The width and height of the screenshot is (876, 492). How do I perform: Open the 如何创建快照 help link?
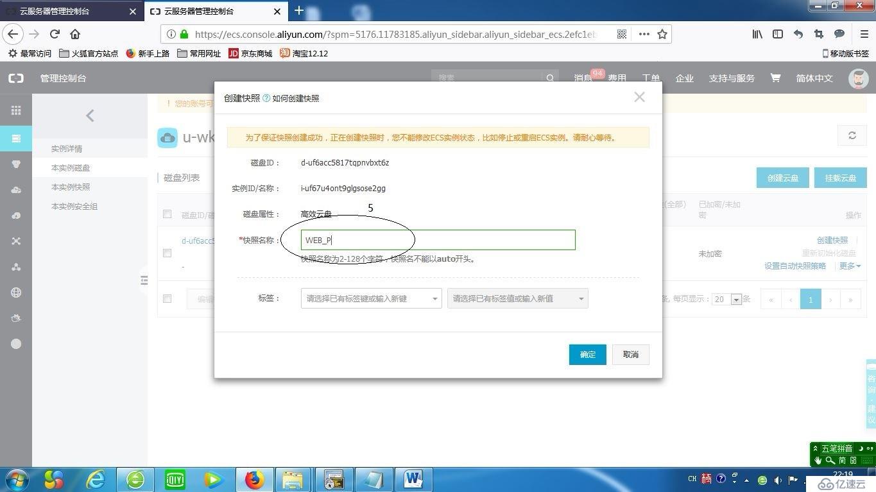(x=296, y=98)
